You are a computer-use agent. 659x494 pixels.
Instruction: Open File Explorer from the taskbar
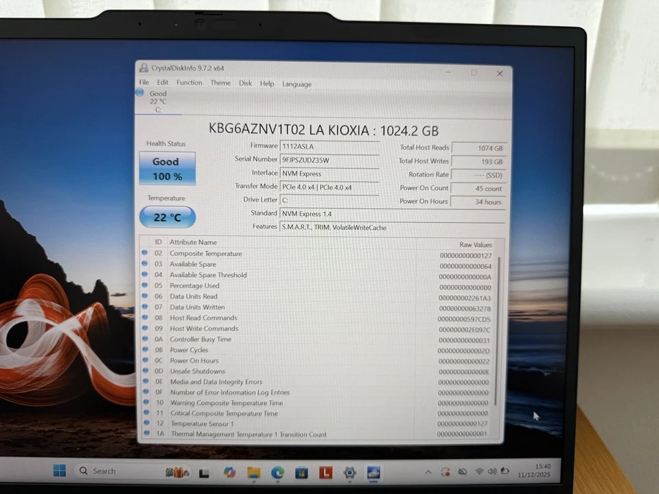pos(253,473)
